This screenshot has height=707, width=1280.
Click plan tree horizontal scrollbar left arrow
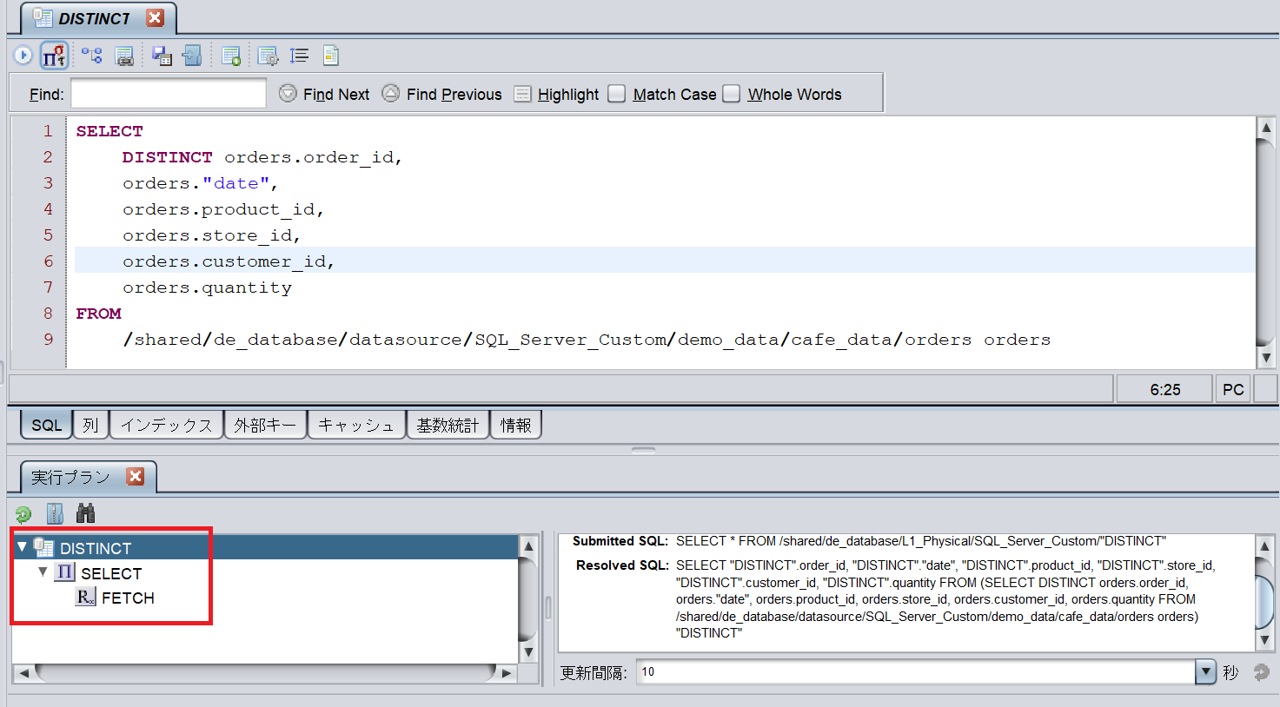tap(23, 672)
